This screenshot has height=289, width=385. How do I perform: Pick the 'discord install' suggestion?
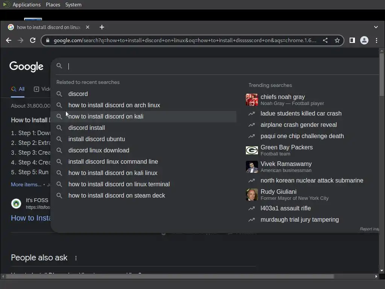pyautogui.click(x=144, y=128)
